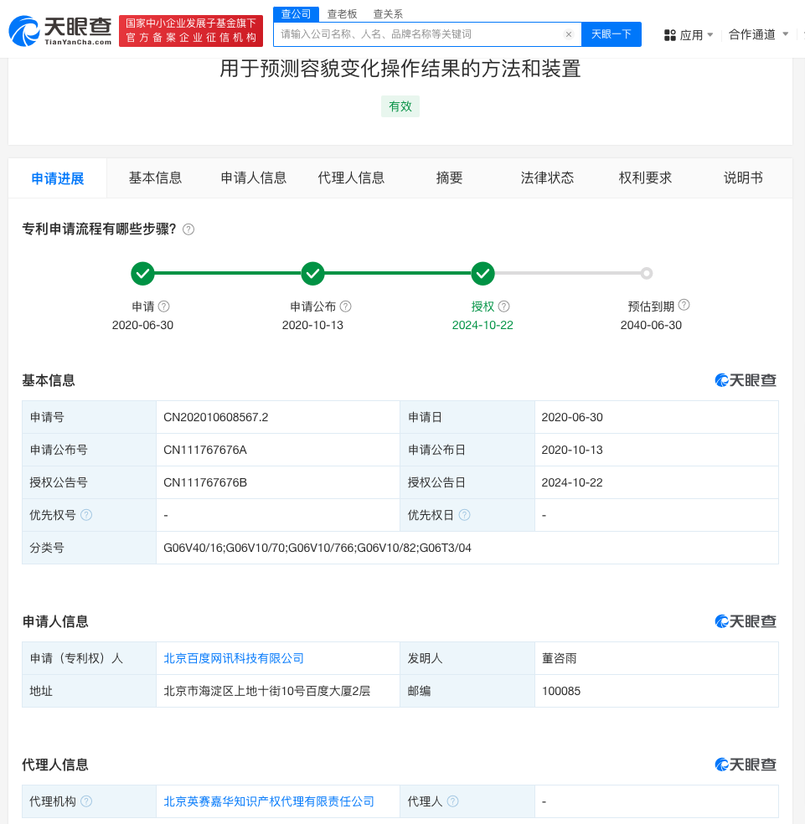Image resolution: width=805 pixels, height=824 pixels.
Task: Select postcode 100085
Action: tap(561, 691)
